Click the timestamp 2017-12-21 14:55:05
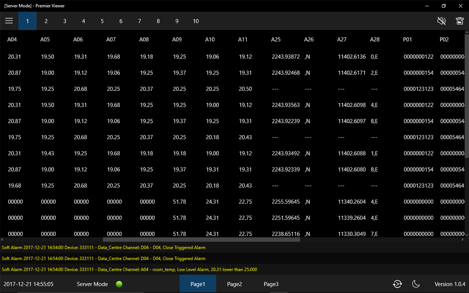Image resolution: width=469 pixels, height=293 pixels. coord(28,284)
